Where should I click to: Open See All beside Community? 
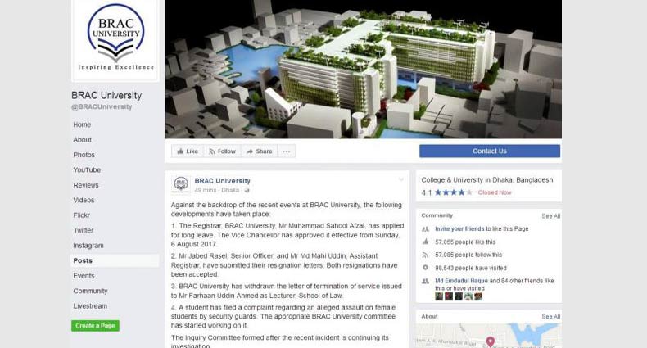(551, 216)
